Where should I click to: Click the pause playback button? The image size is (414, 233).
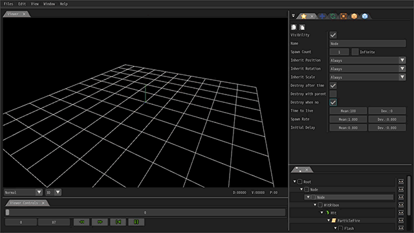[x=136, y=222]
